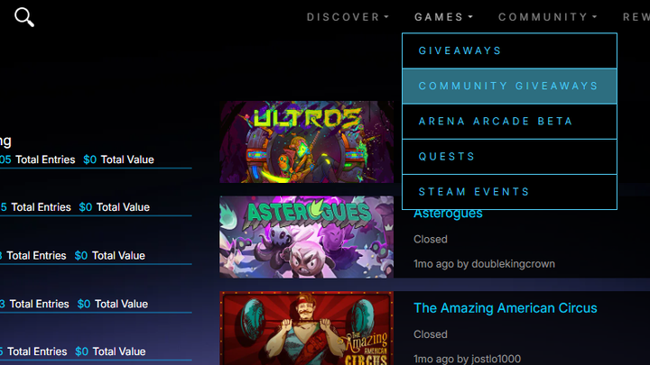
Task: Expand the Discover dropdown menu
Action: (348, 17)
